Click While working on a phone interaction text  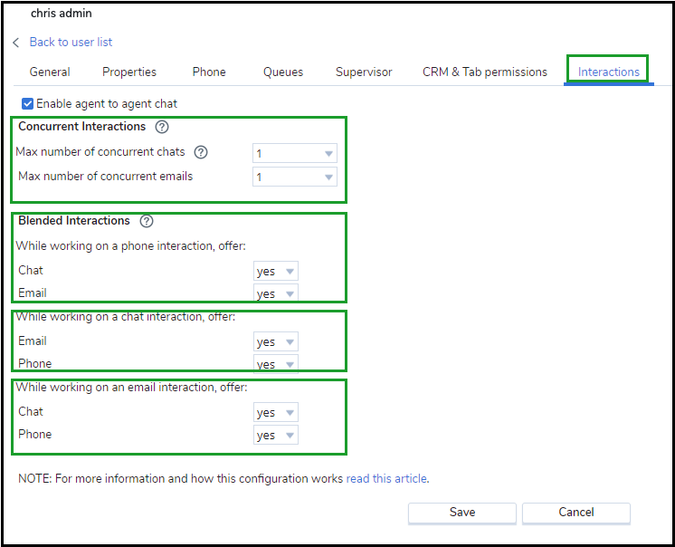tap(131, 246)
